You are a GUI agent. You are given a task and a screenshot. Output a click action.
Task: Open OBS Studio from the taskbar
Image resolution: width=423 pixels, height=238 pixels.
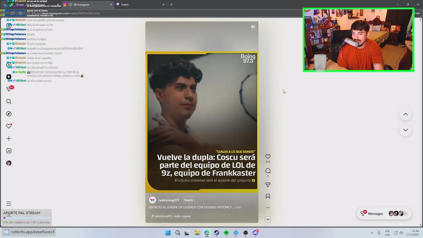coord(246,233)
